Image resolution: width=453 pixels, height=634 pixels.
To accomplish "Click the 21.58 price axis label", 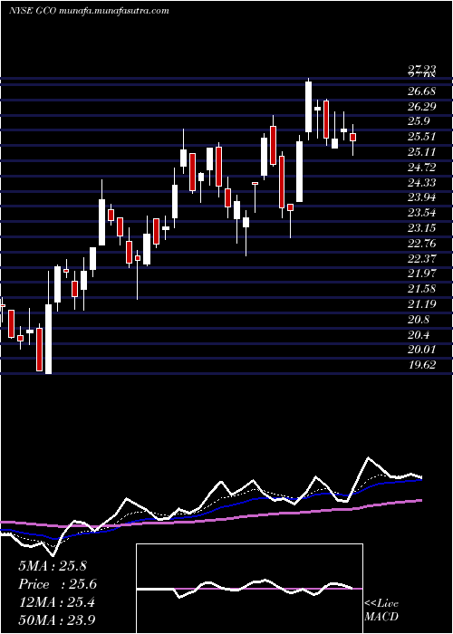I will (x=421, y=289).
